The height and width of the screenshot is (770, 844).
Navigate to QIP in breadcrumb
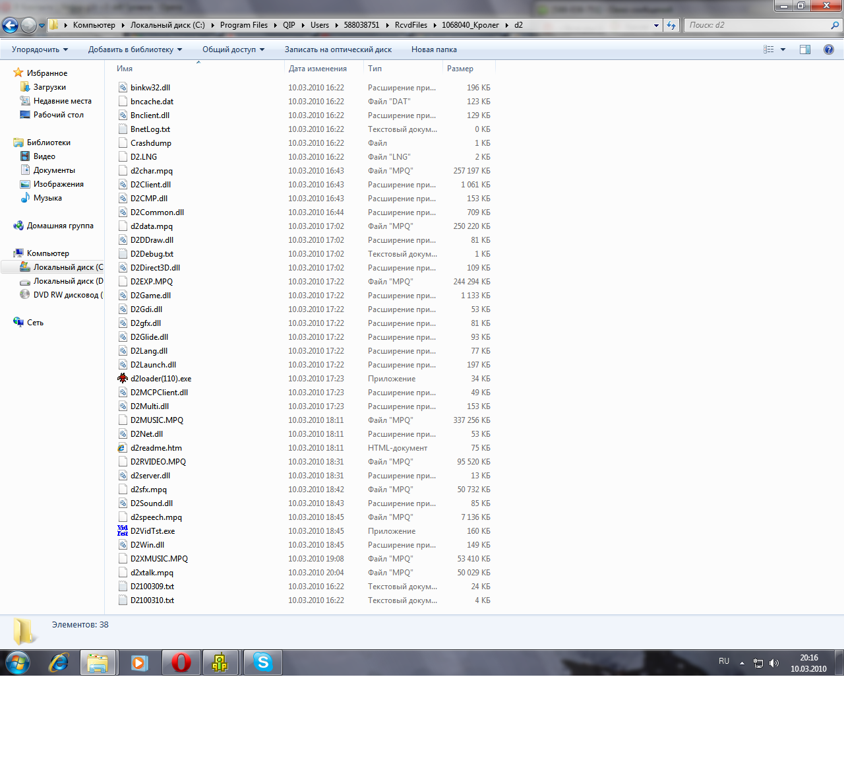click(x=289, y=25)
